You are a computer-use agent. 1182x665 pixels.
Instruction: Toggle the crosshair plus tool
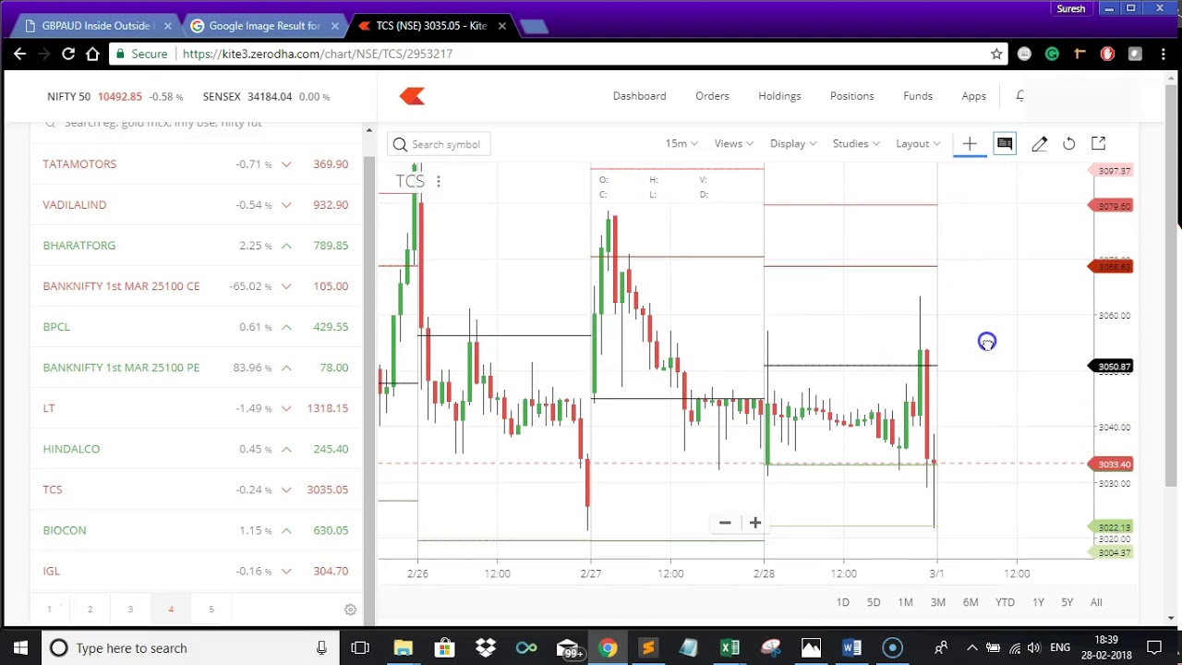(970, 143)
